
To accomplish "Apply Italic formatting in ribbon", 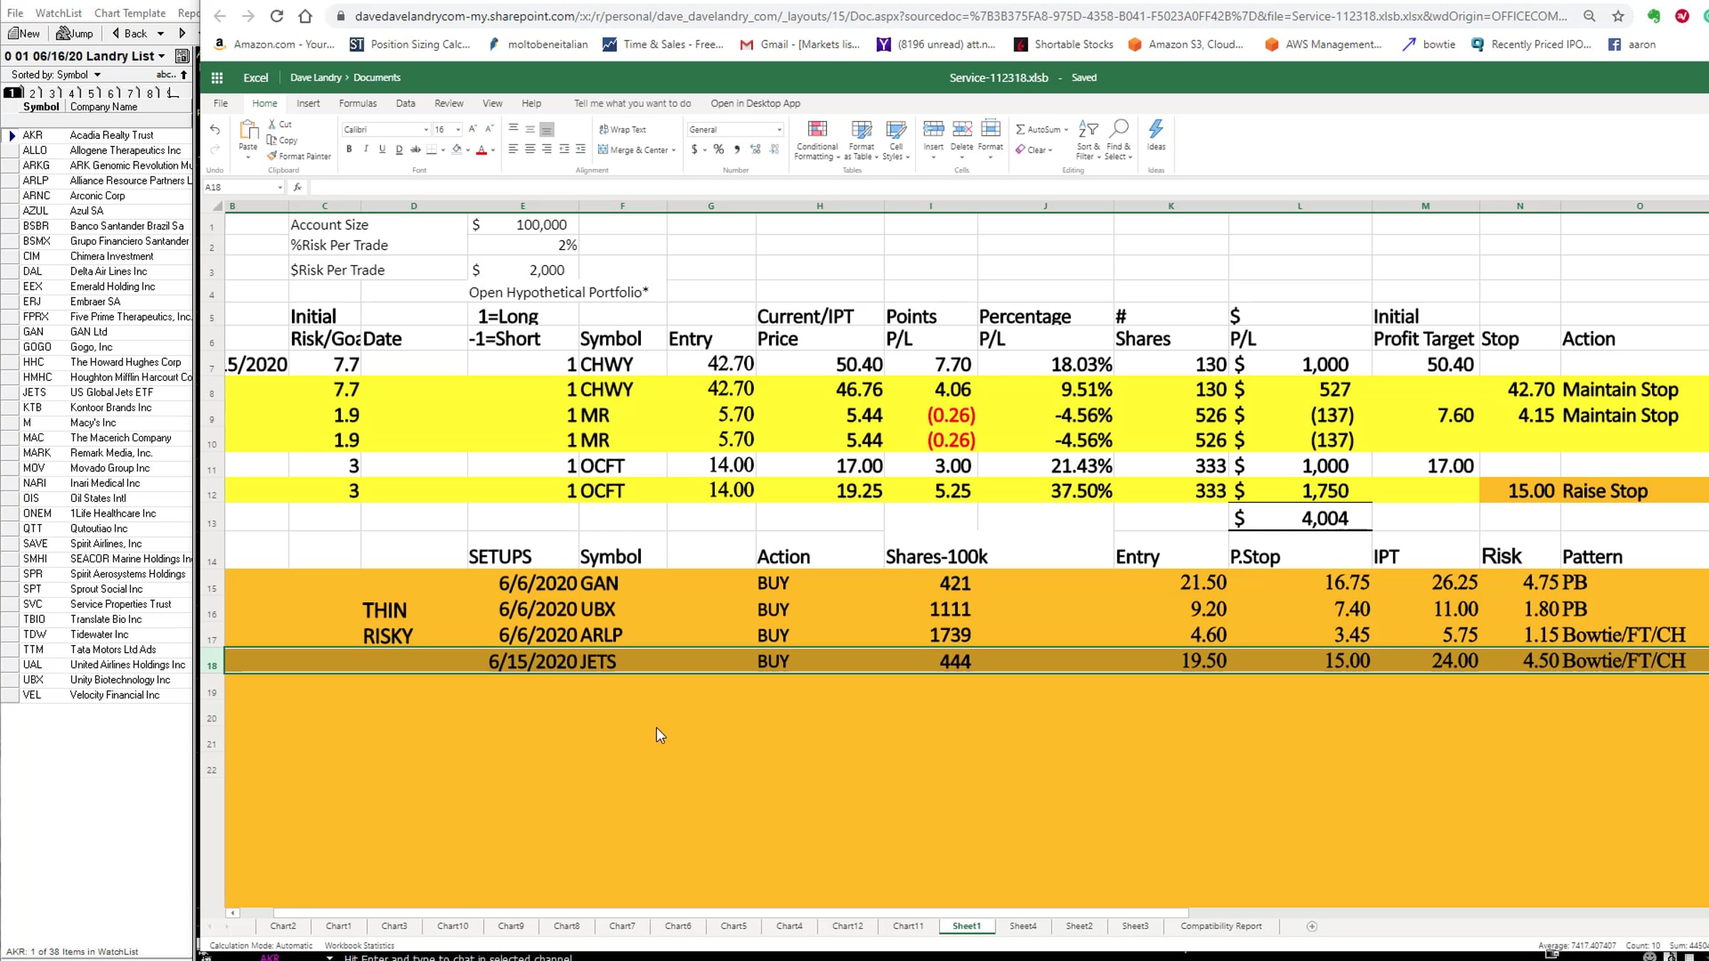I will click(x=366, y=149).
